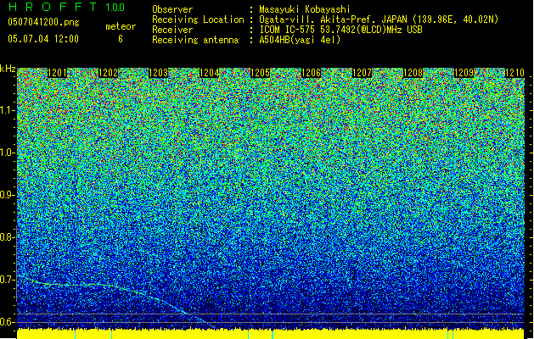Select the filename 0507041200.png

tap(43, 22)
